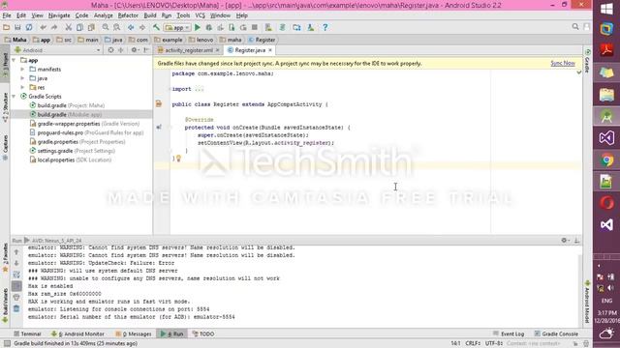Viewport: 620px width, 348px height.
Task: Open the run configuration app dropdown
Action: 178,27
